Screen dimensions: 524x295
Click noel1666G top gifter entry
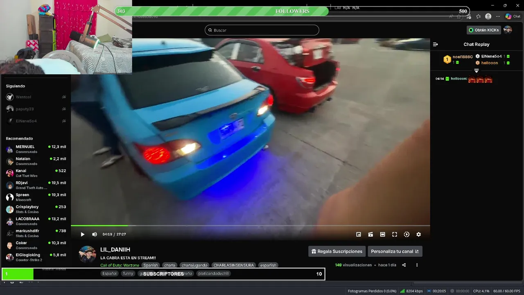[x=458, y=59]
